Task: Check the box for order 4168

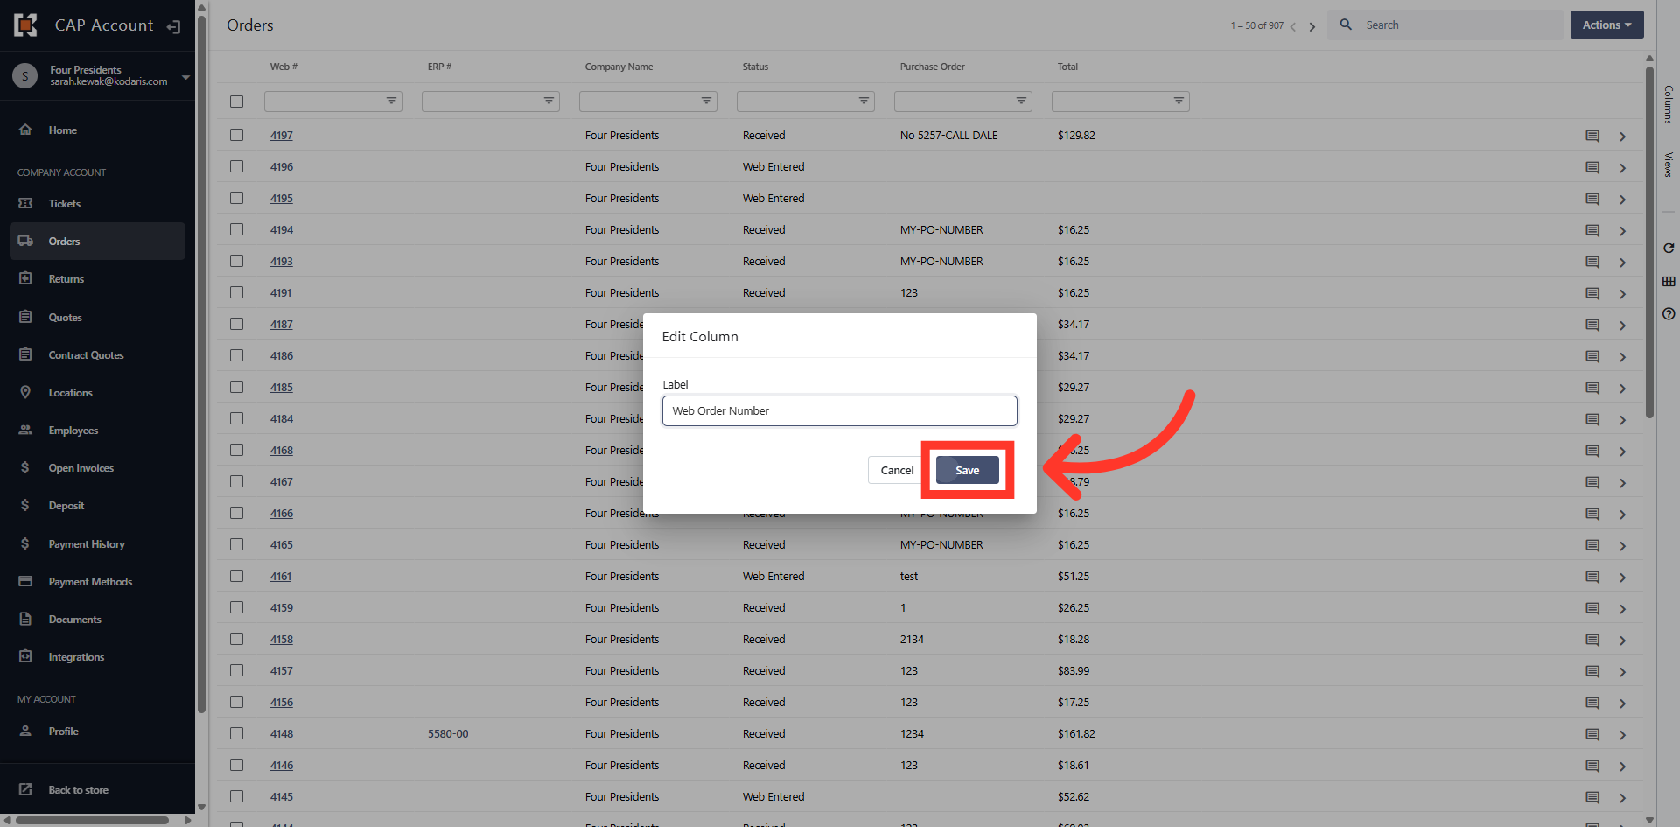Action: (236, 450)
